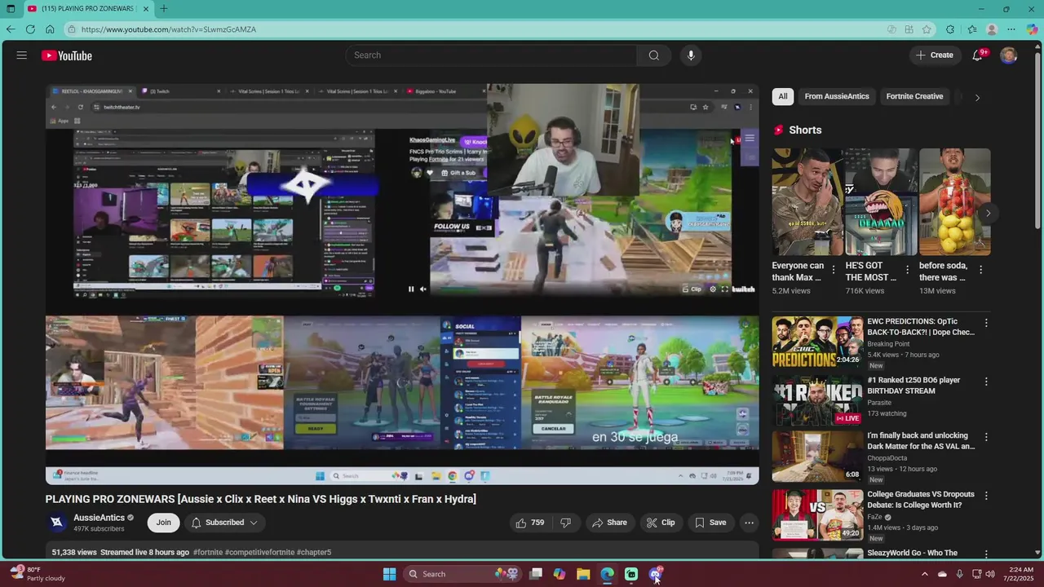Screen dimensions: 1044x587
Task: Open the split screen toolbar icon
Action: pyautogui.click(x=909, y=29)
